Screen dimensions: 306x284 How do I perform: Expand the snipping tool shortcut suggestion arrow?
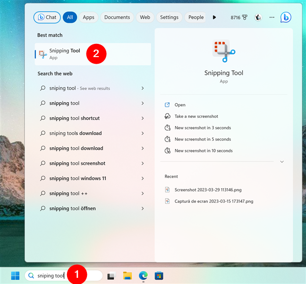tap(143, 118)
